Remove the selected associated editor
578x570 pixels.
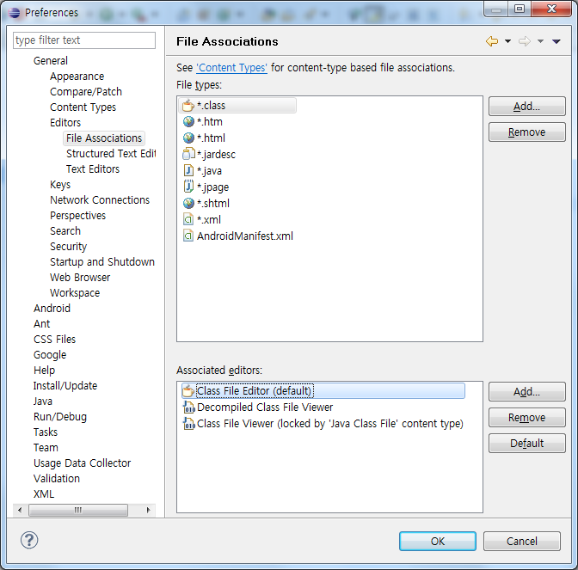click(x=526, y=418)
